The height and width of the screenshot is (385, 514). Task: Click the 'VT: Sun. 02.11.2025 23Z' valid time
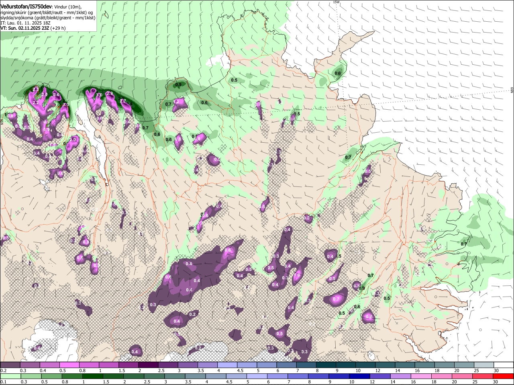pyautogui.click(x=24, y=28)
